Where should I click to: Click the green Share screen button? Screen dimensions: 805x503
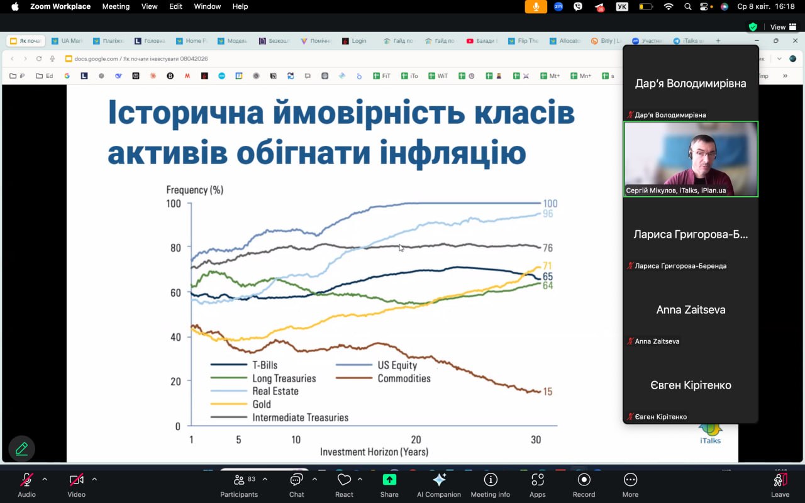[x=389, y=485]
